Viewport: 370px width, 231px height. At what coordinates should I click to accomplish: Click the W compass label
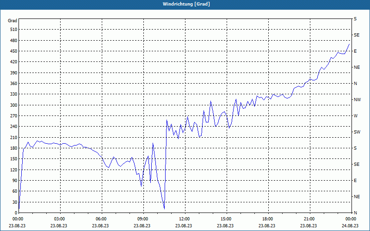coord(356,116)
